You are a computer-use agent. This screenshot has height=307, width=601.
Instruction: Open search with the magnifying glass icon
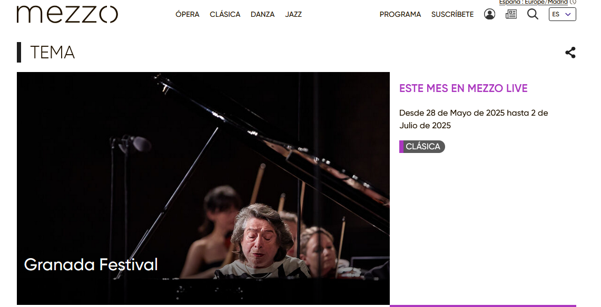tap(533, 14)
